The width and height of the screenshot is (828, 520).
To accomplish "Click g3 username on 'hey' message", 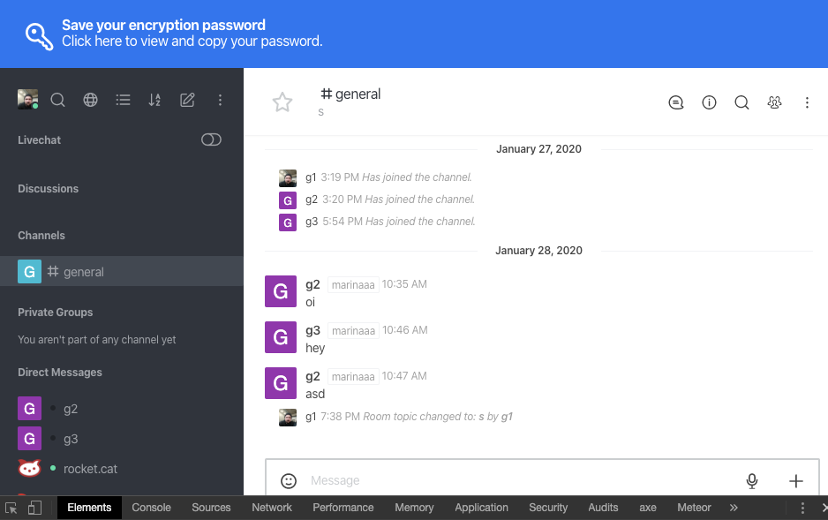I will coord(312,330).
